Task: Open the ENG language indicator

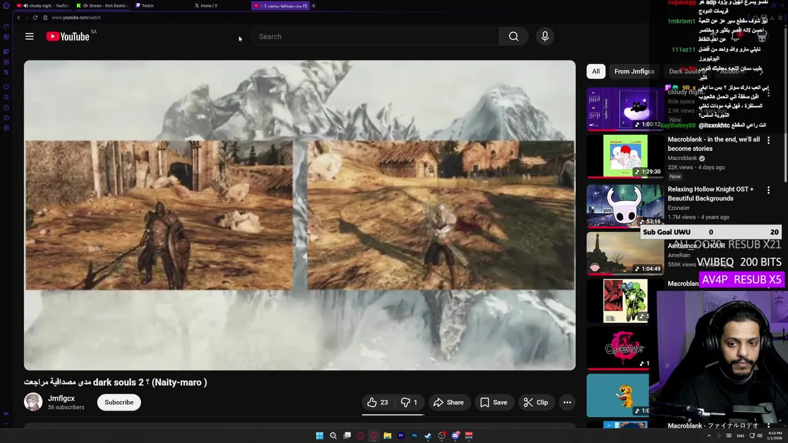Action: (741, 436)
